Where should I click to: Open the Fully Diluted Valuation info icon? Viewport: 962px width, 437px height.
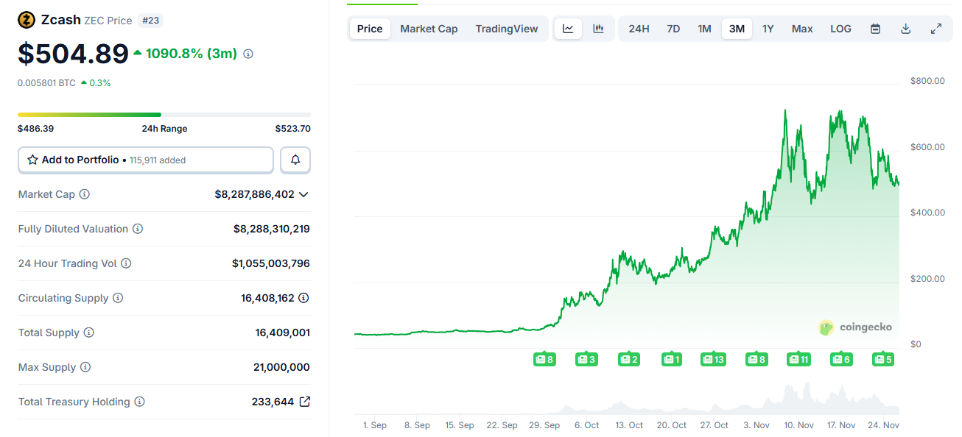click(x=138, y=229)
